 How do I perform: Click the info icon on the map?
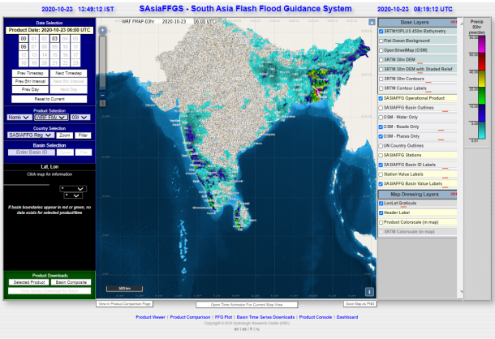(370, 291)
